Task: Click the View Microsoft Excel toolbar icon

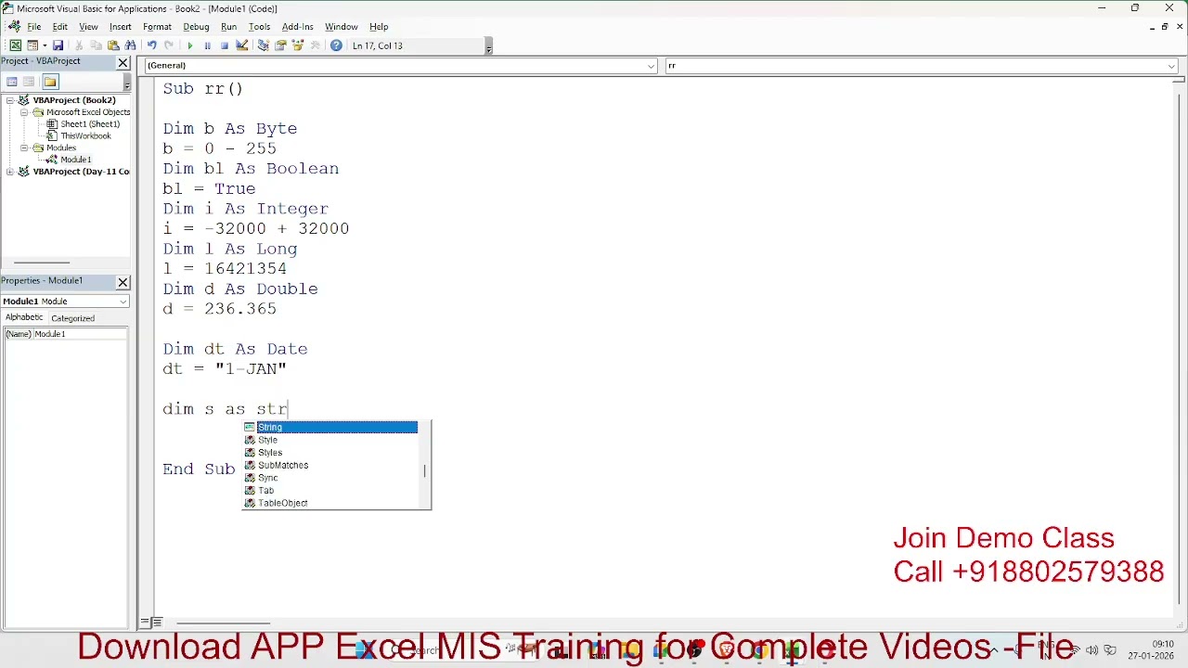Action: pyautogui.click(x=16, y=45)
